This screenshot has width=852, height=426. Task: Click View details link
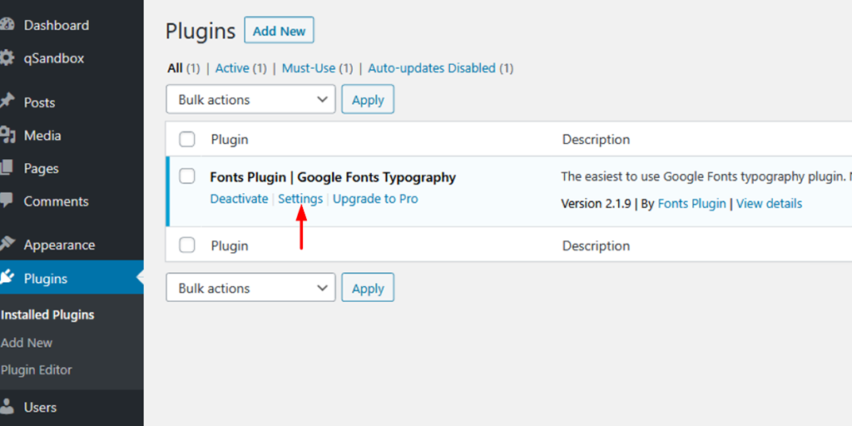[x=769, y=204]
